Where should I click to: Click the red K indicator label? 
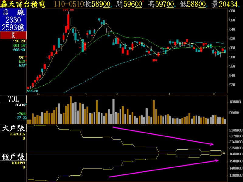[x=13, y=35]
